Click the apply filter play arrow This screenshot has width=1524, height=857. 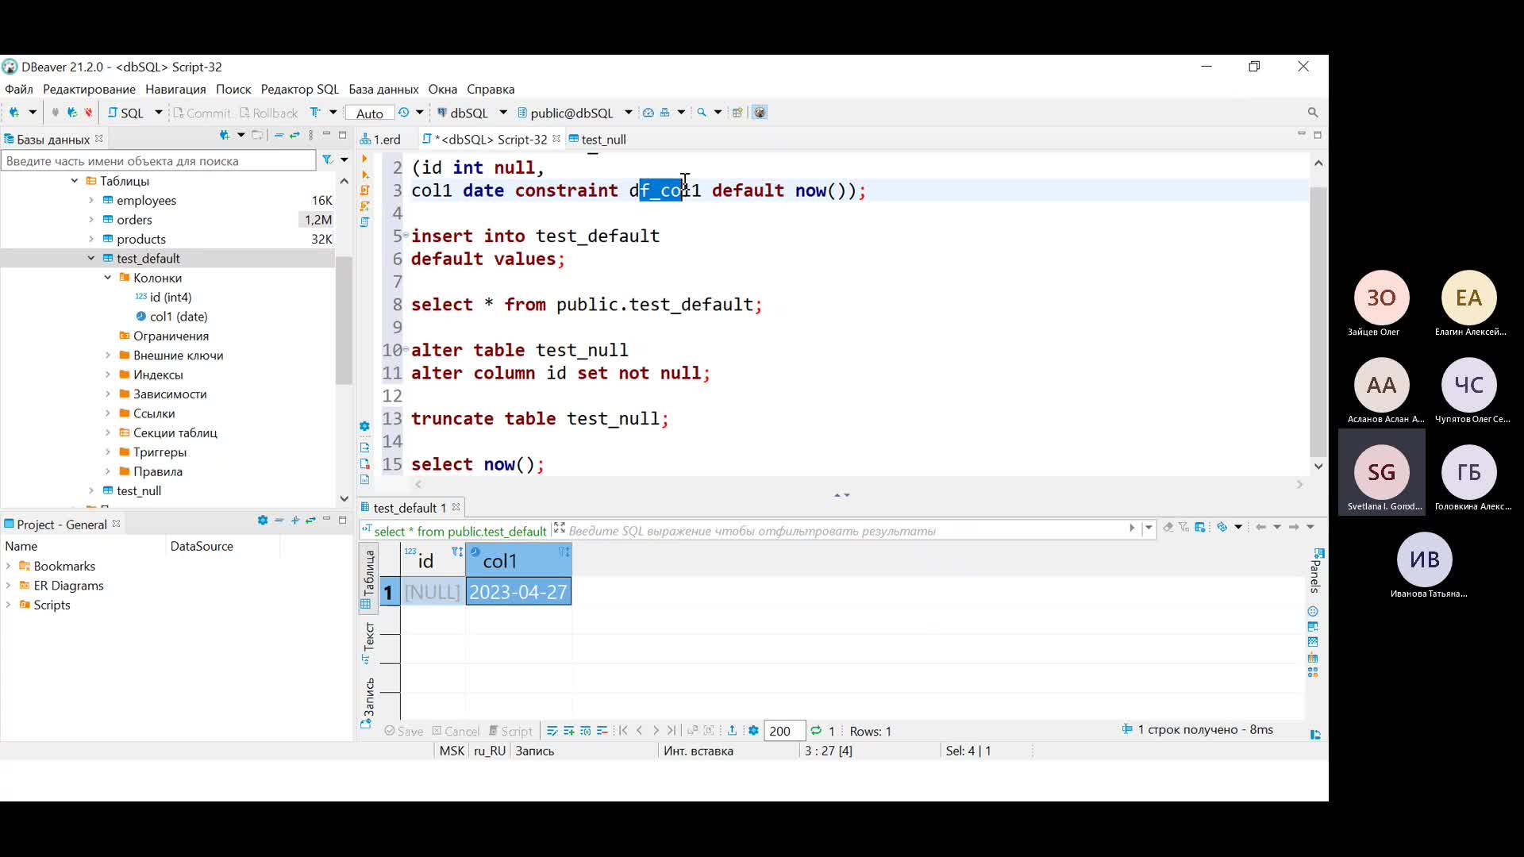[x=1132, y=528]
